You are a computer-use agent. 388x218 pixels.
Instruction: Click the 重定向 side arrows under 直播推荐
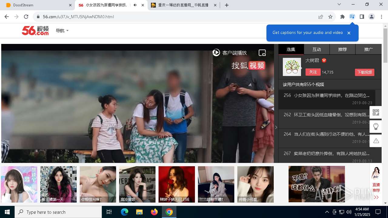coord(376,197)
